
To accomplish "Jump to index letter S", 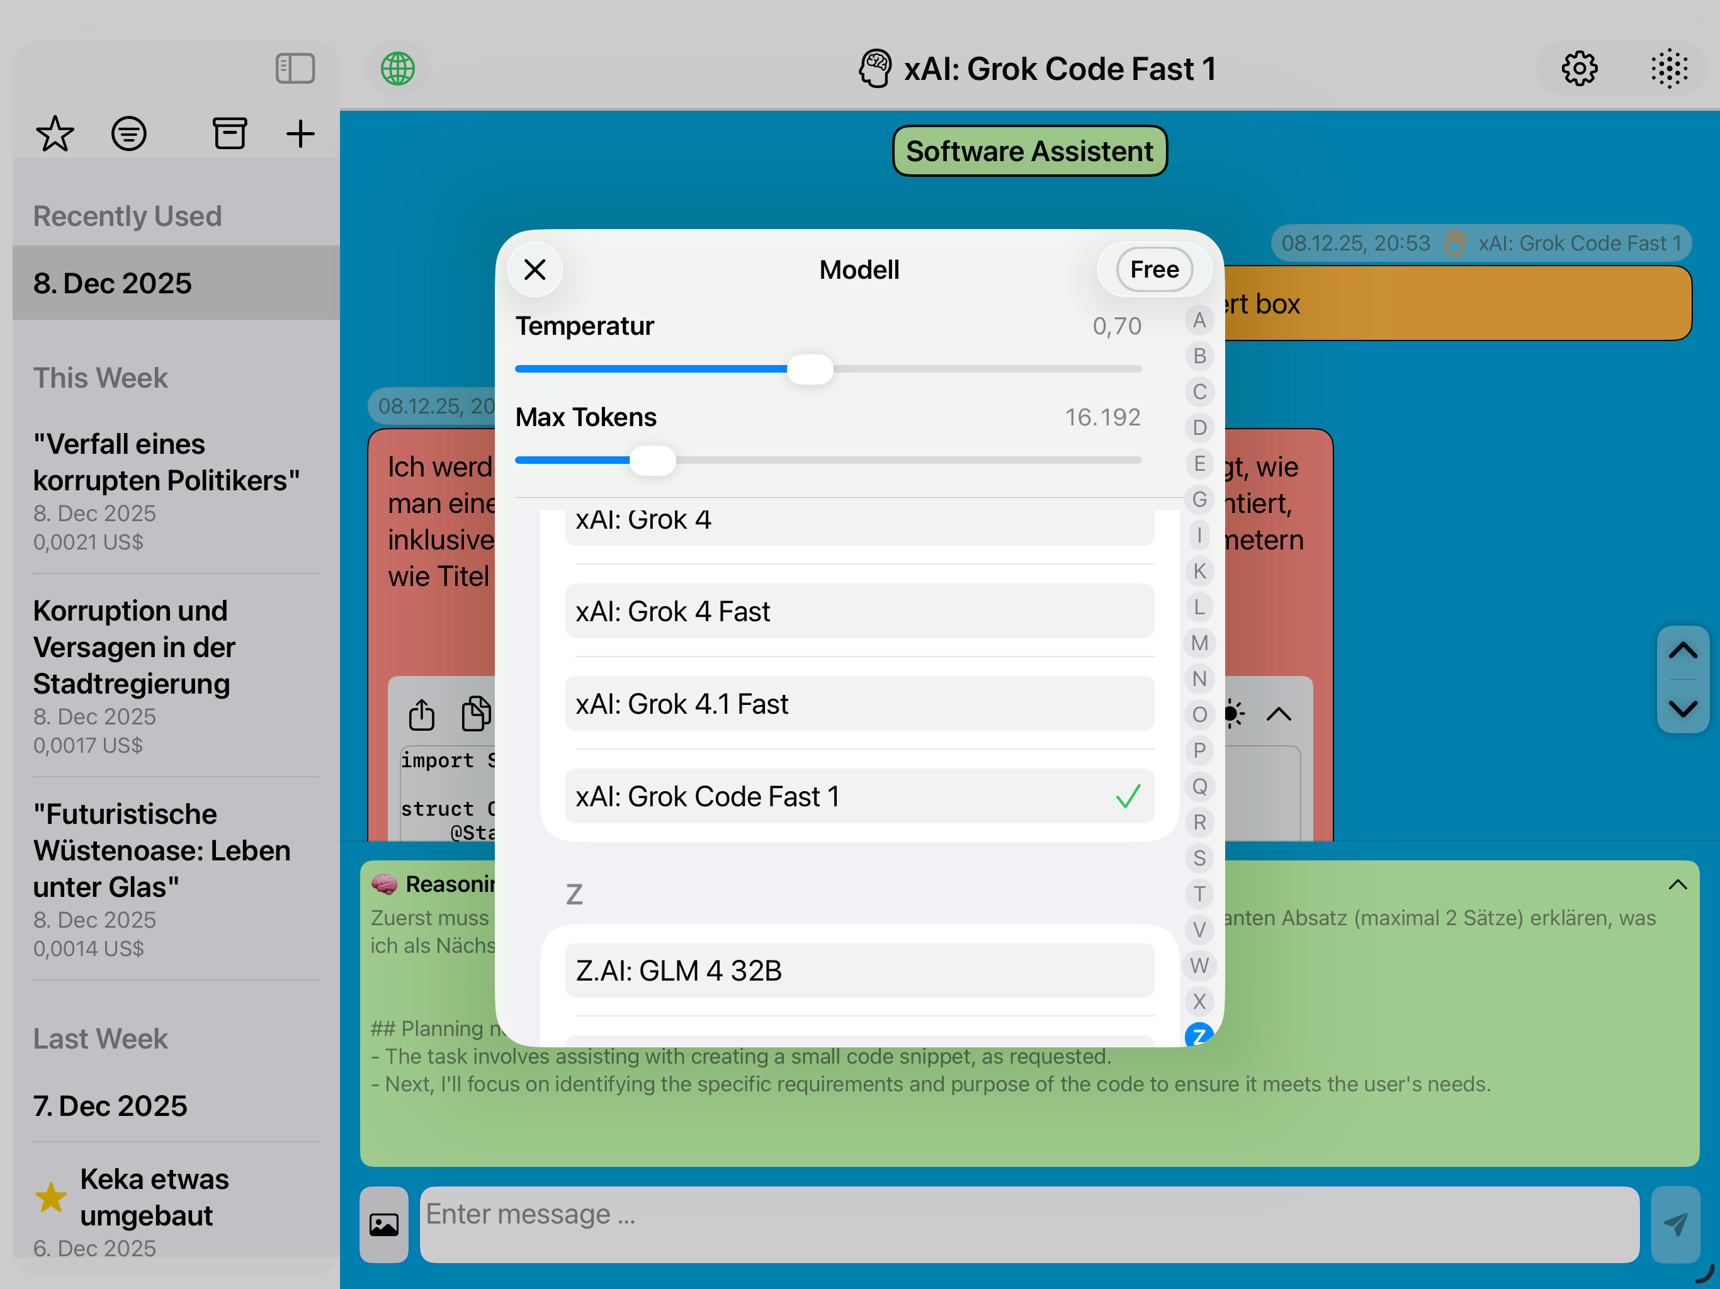I will pos(1200,858).
